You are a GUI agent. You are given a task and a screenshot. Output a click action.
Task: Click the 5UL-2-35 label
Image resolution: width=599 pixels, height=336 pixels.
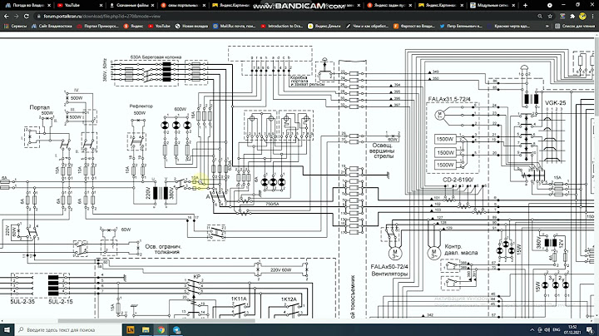point(22,302)
